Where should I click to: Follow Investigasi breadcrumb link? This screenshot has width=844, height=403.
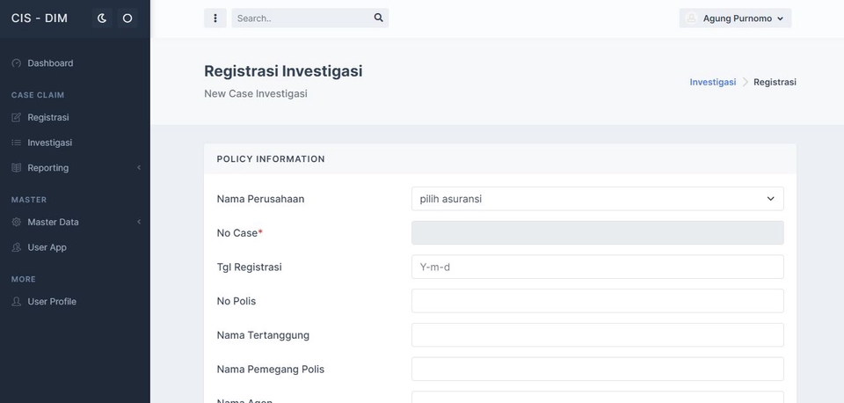(x=713, y=82)
